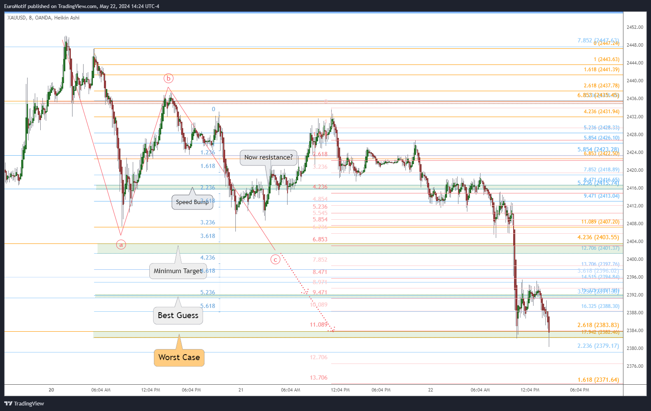Click the blue Fibonacci label '4.236' left set
651x411 pixels.
coord(208,257)
